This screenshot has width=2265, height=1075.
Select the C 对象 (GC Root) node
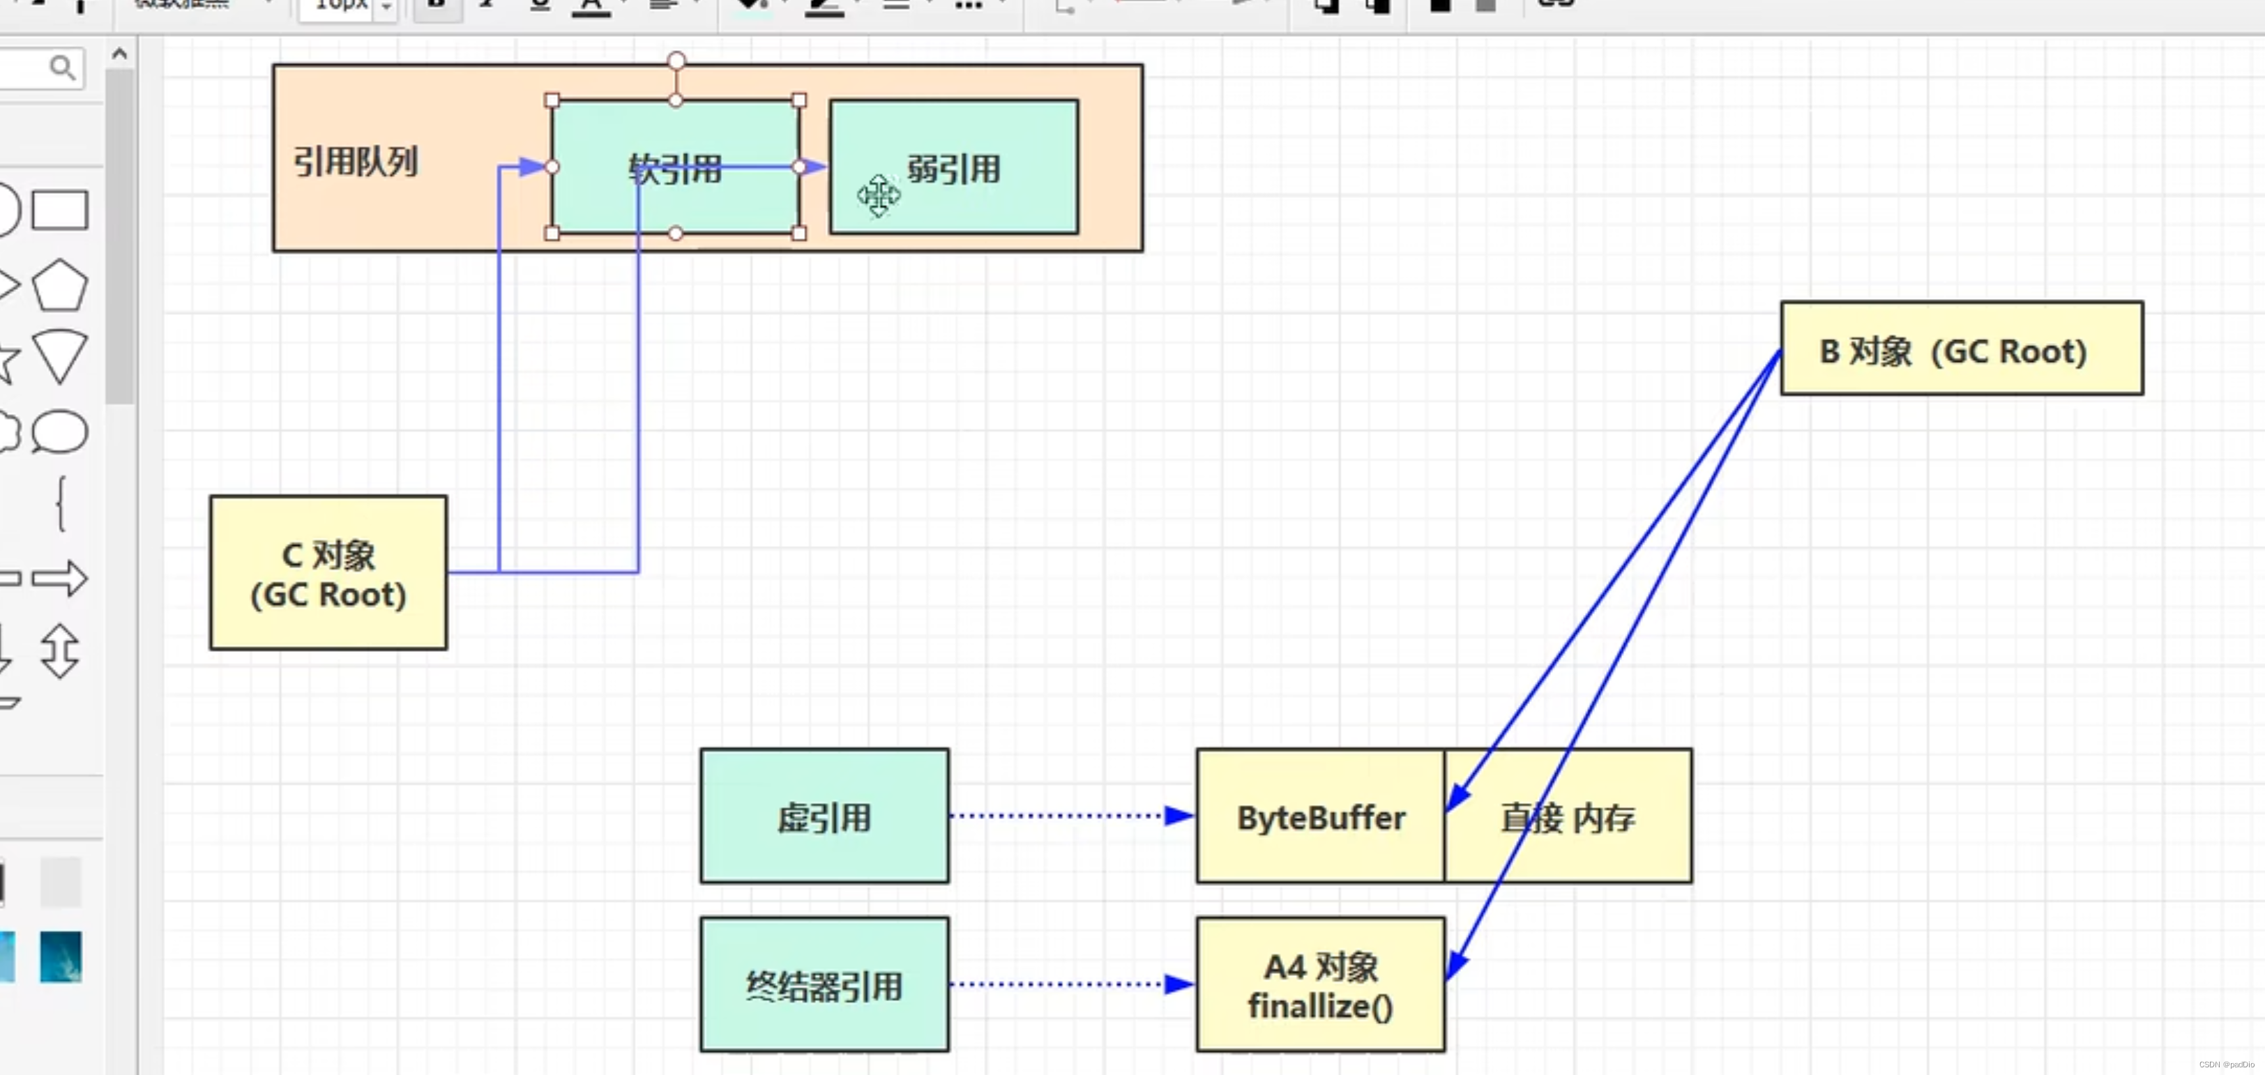tap(328, 573)
